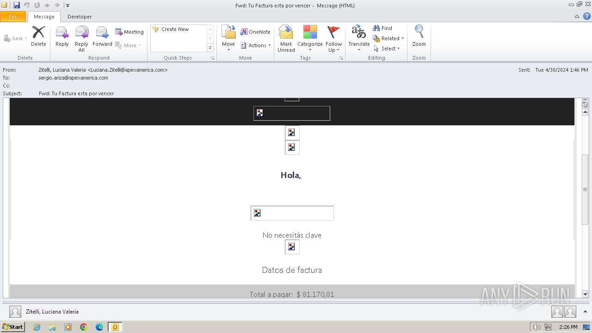
Task: Click the Meeting reply button
Action: click(129, 32)
